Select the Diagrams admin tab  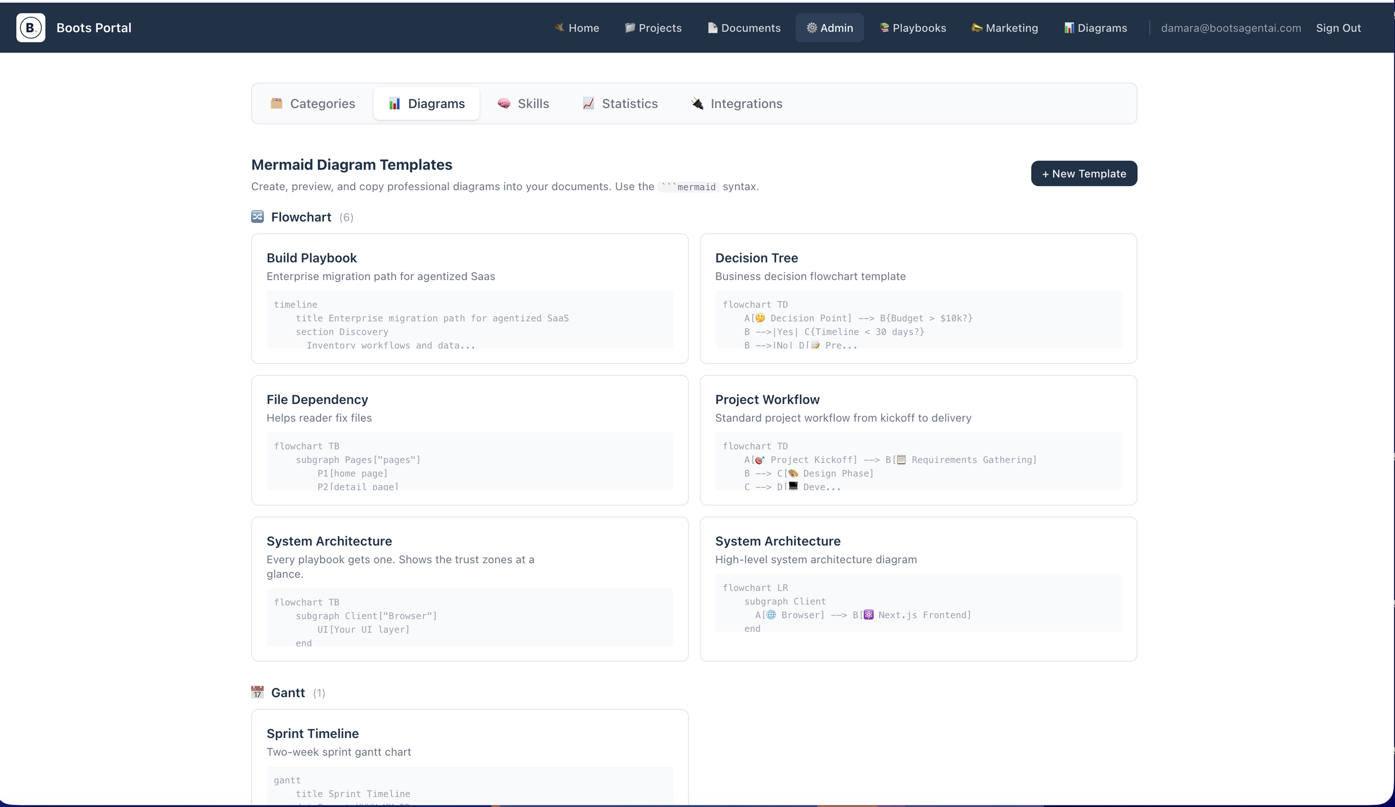pos(426,104)
